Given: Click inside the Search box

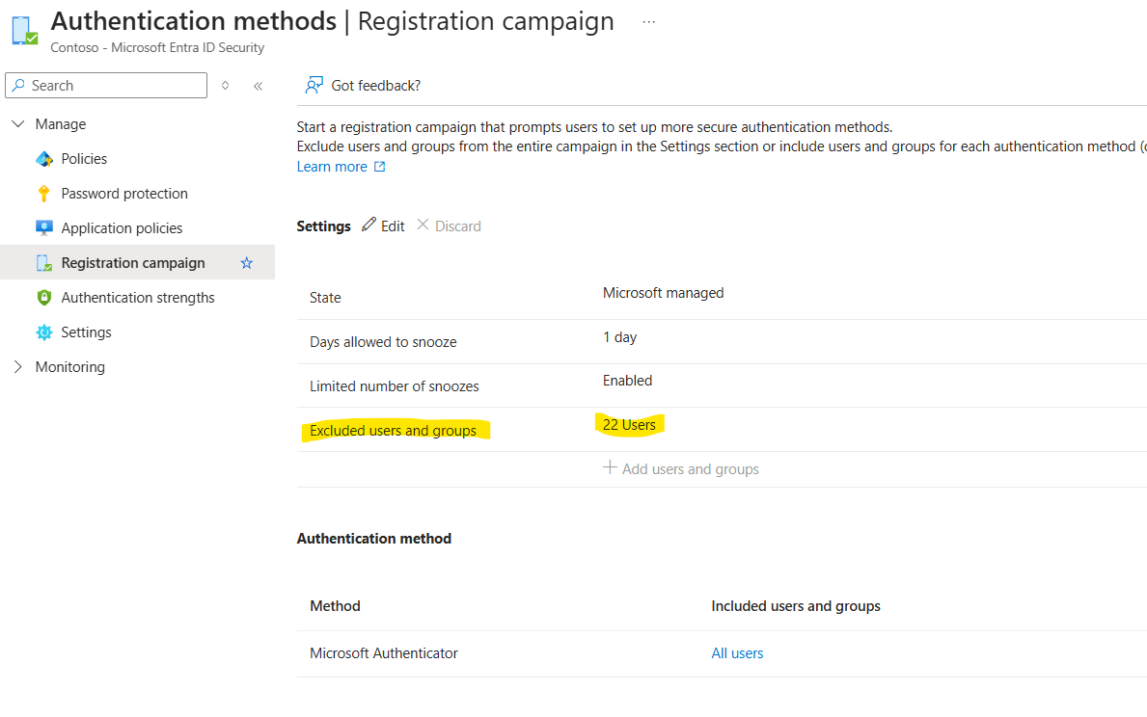Looking at the screenshot, I should point(106,85).
